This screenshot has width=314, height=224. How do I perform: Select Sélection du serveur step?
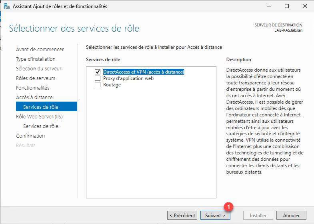tap(38, 69)
